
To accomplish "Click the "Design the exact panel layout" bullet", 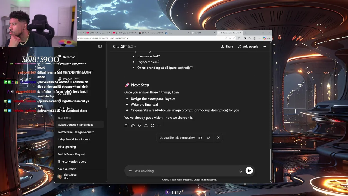I will (x=153, y=99).
